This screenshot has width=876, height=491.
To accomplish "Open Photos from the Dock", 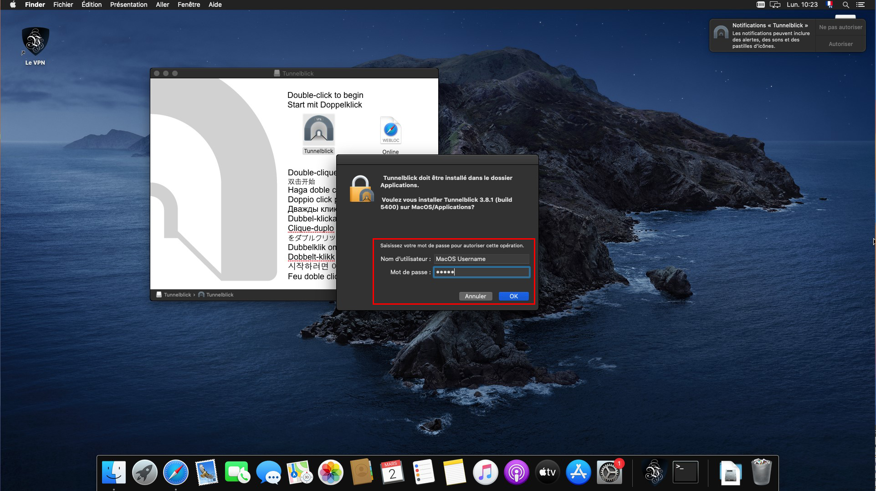I will [x=330, y=472].
